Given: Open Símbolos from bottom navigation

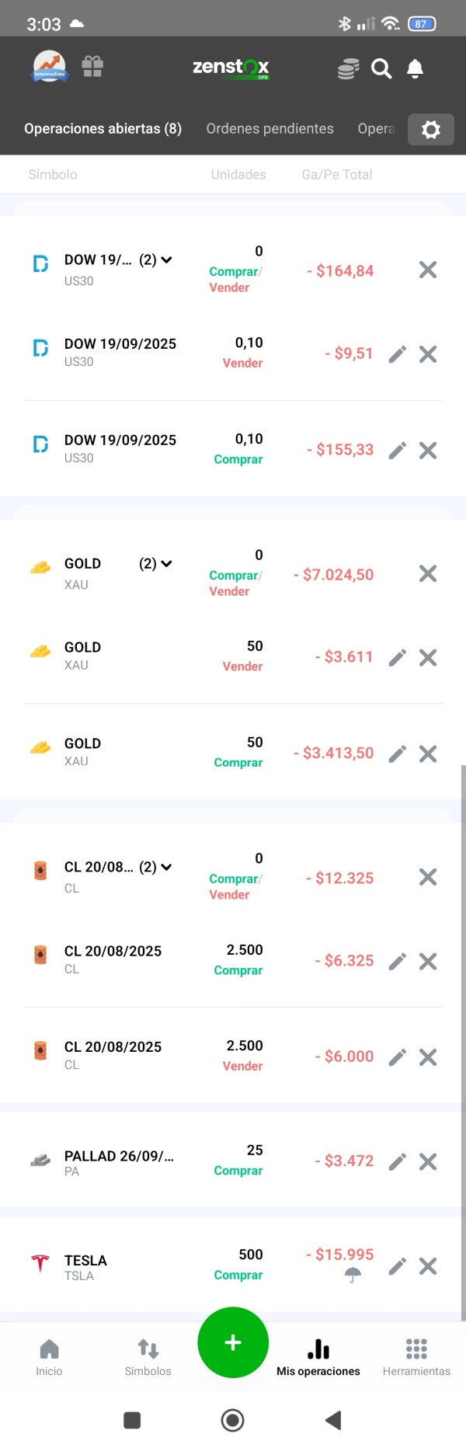Looking at the screenshot, I should 148,1357.
